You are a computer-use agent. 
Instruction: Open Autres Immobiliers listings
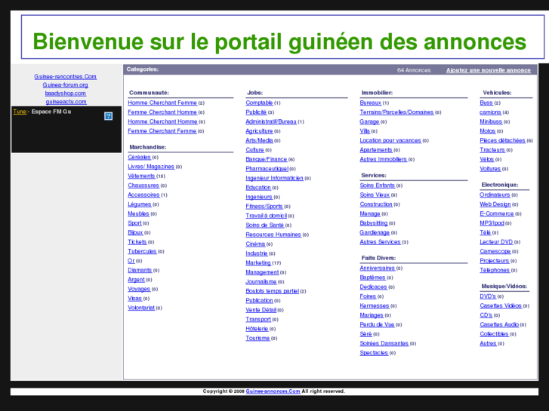(x=384, y=159)
